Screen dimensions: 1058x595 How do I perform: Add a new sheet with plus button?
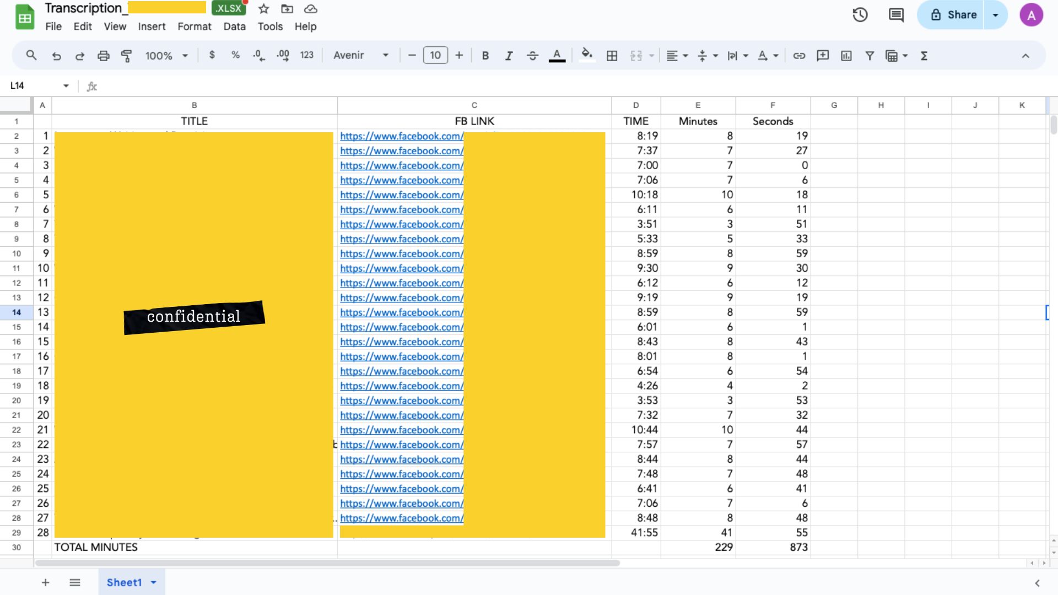[x=45, y=582]
